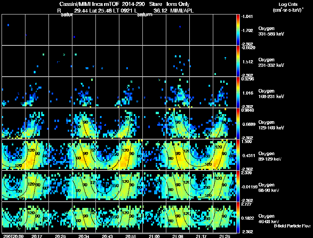Click the Oxygen 46-68 keV color bar
The height and width of the screenshot is (238, 313).
click(x=238, y=217)
